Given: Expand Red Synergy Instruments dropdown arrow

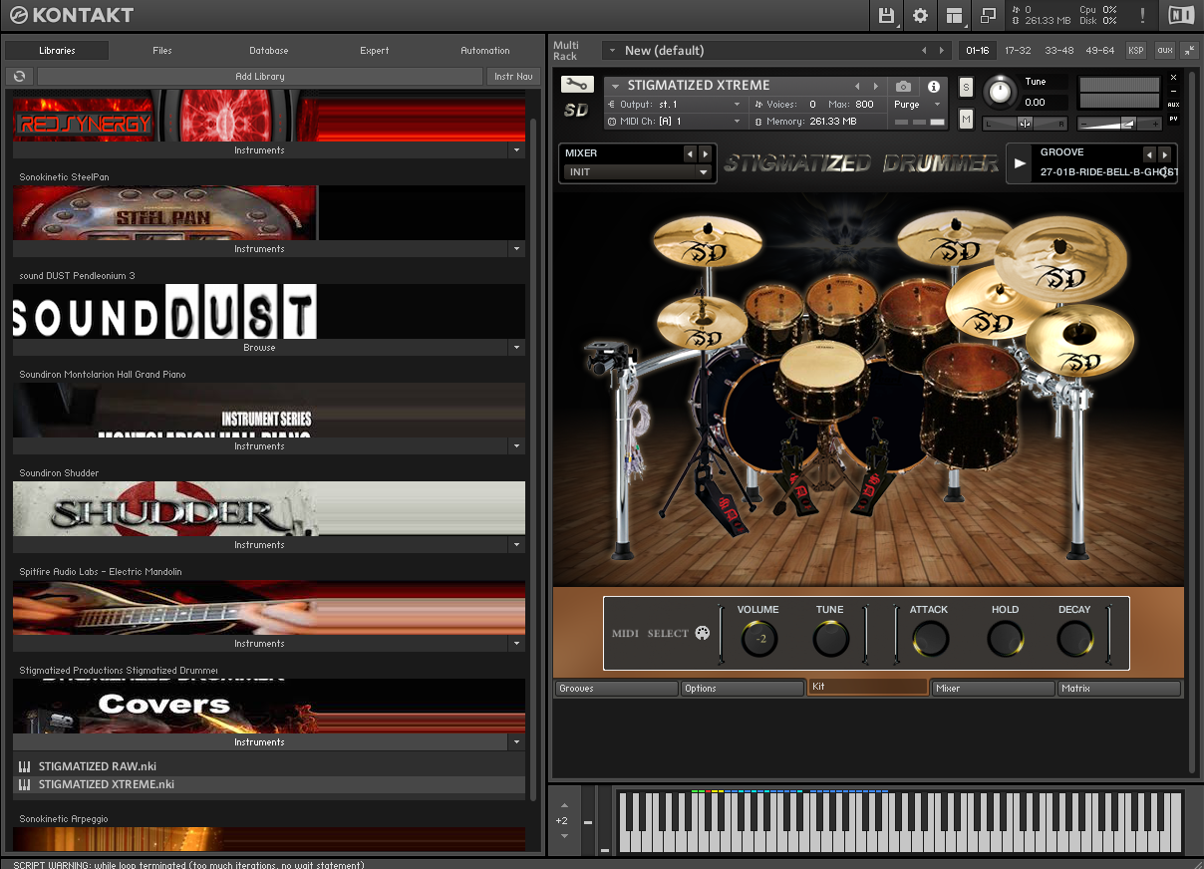Looking at the screenshot, I should (x=516, y=150).
